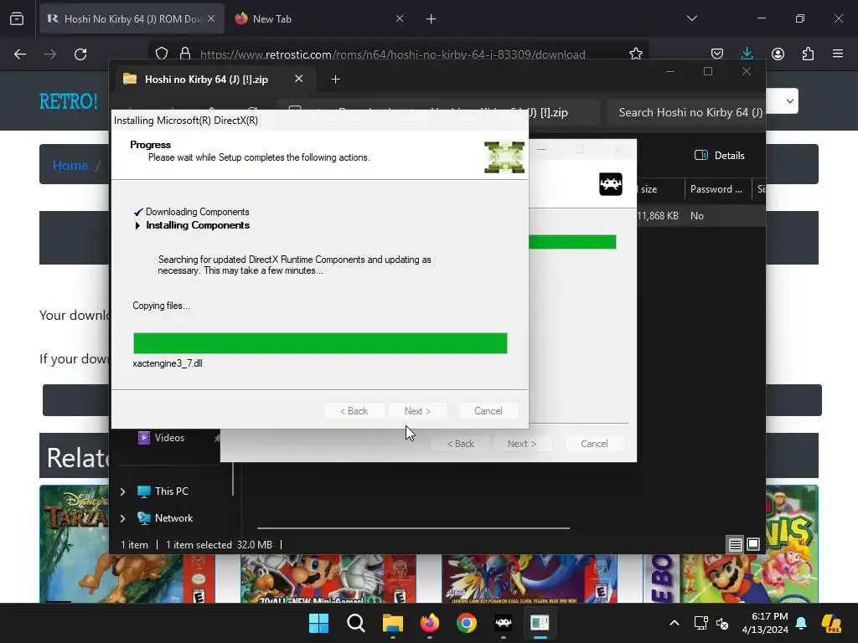The height and width of the screenshot is (643, 858).
Task: Click the Search Hoshi no Kirby 64 box
Action: pyautogui.click(x=686, y=112)
